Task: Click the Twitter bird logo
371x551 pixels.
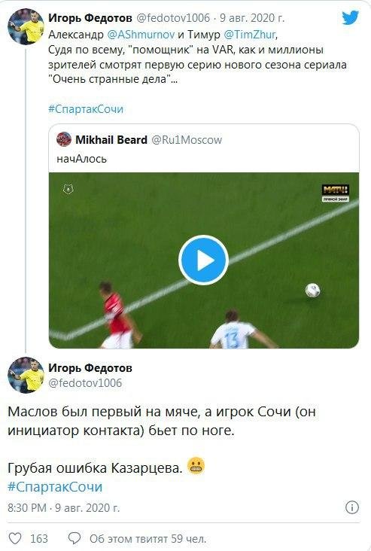Action: [x=350, y=17]
